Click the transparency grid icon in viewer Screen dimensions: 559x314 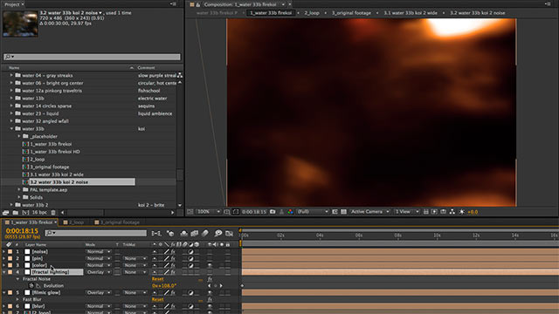343,211
